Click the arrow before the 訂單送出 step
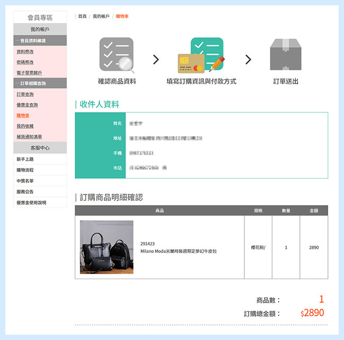Screen dimensions: 344x340 click(248, 59)
